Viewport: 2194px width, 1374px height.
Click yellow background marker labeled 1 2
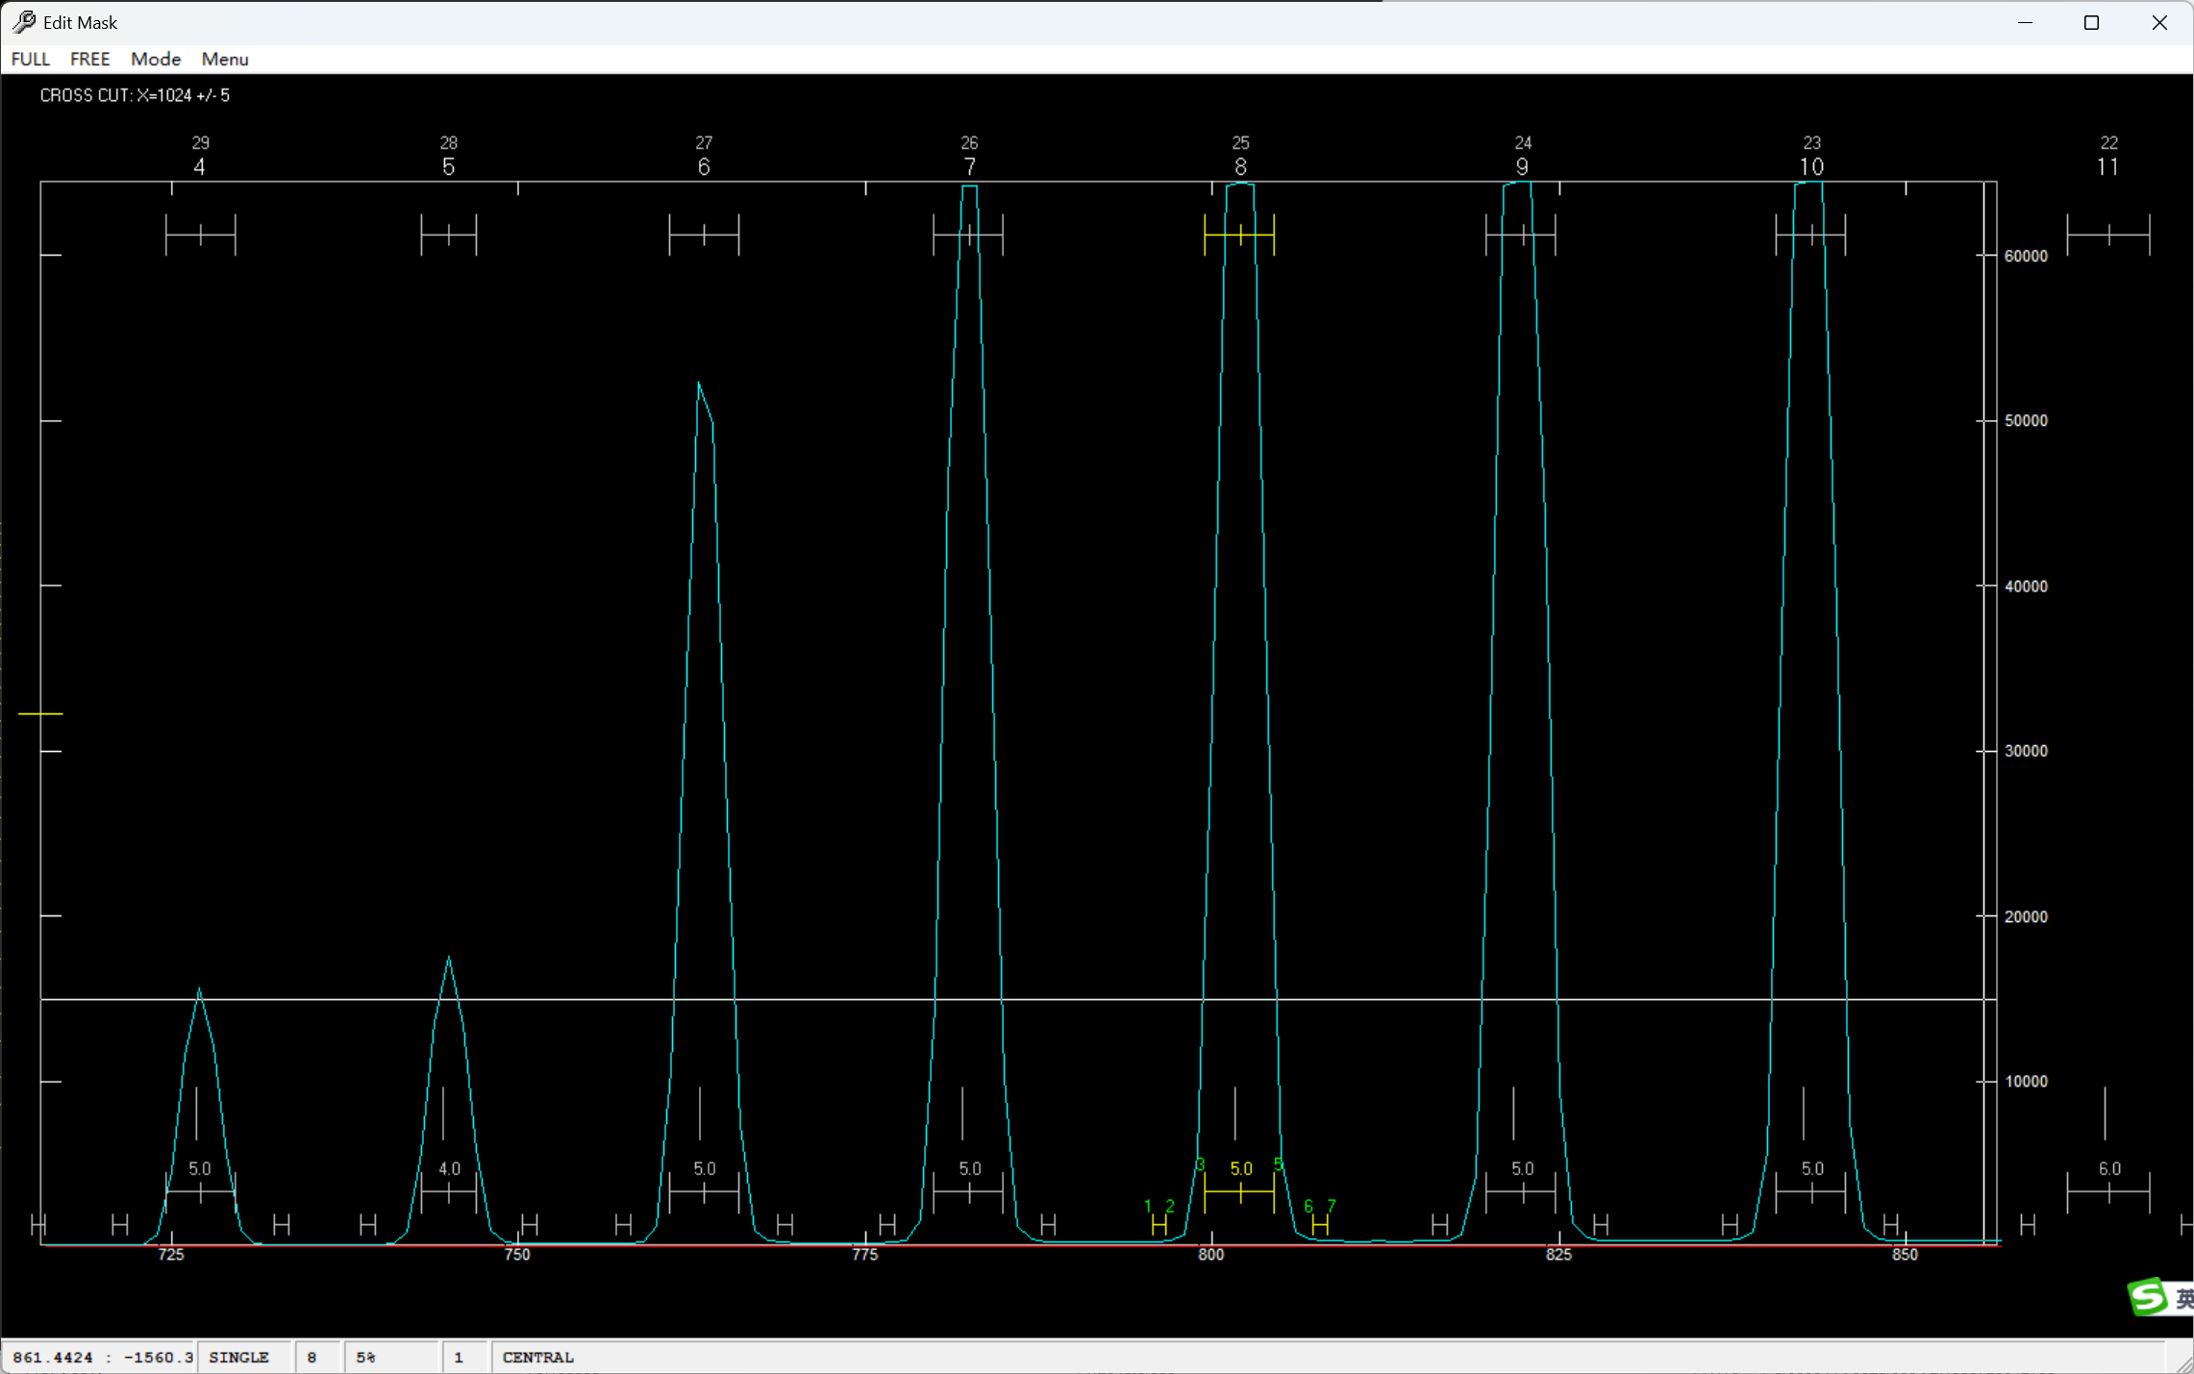[x=1159, y=1224]
